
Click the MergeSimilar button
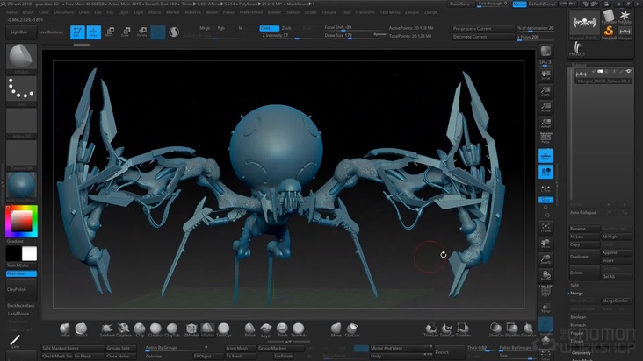point(617,301)
